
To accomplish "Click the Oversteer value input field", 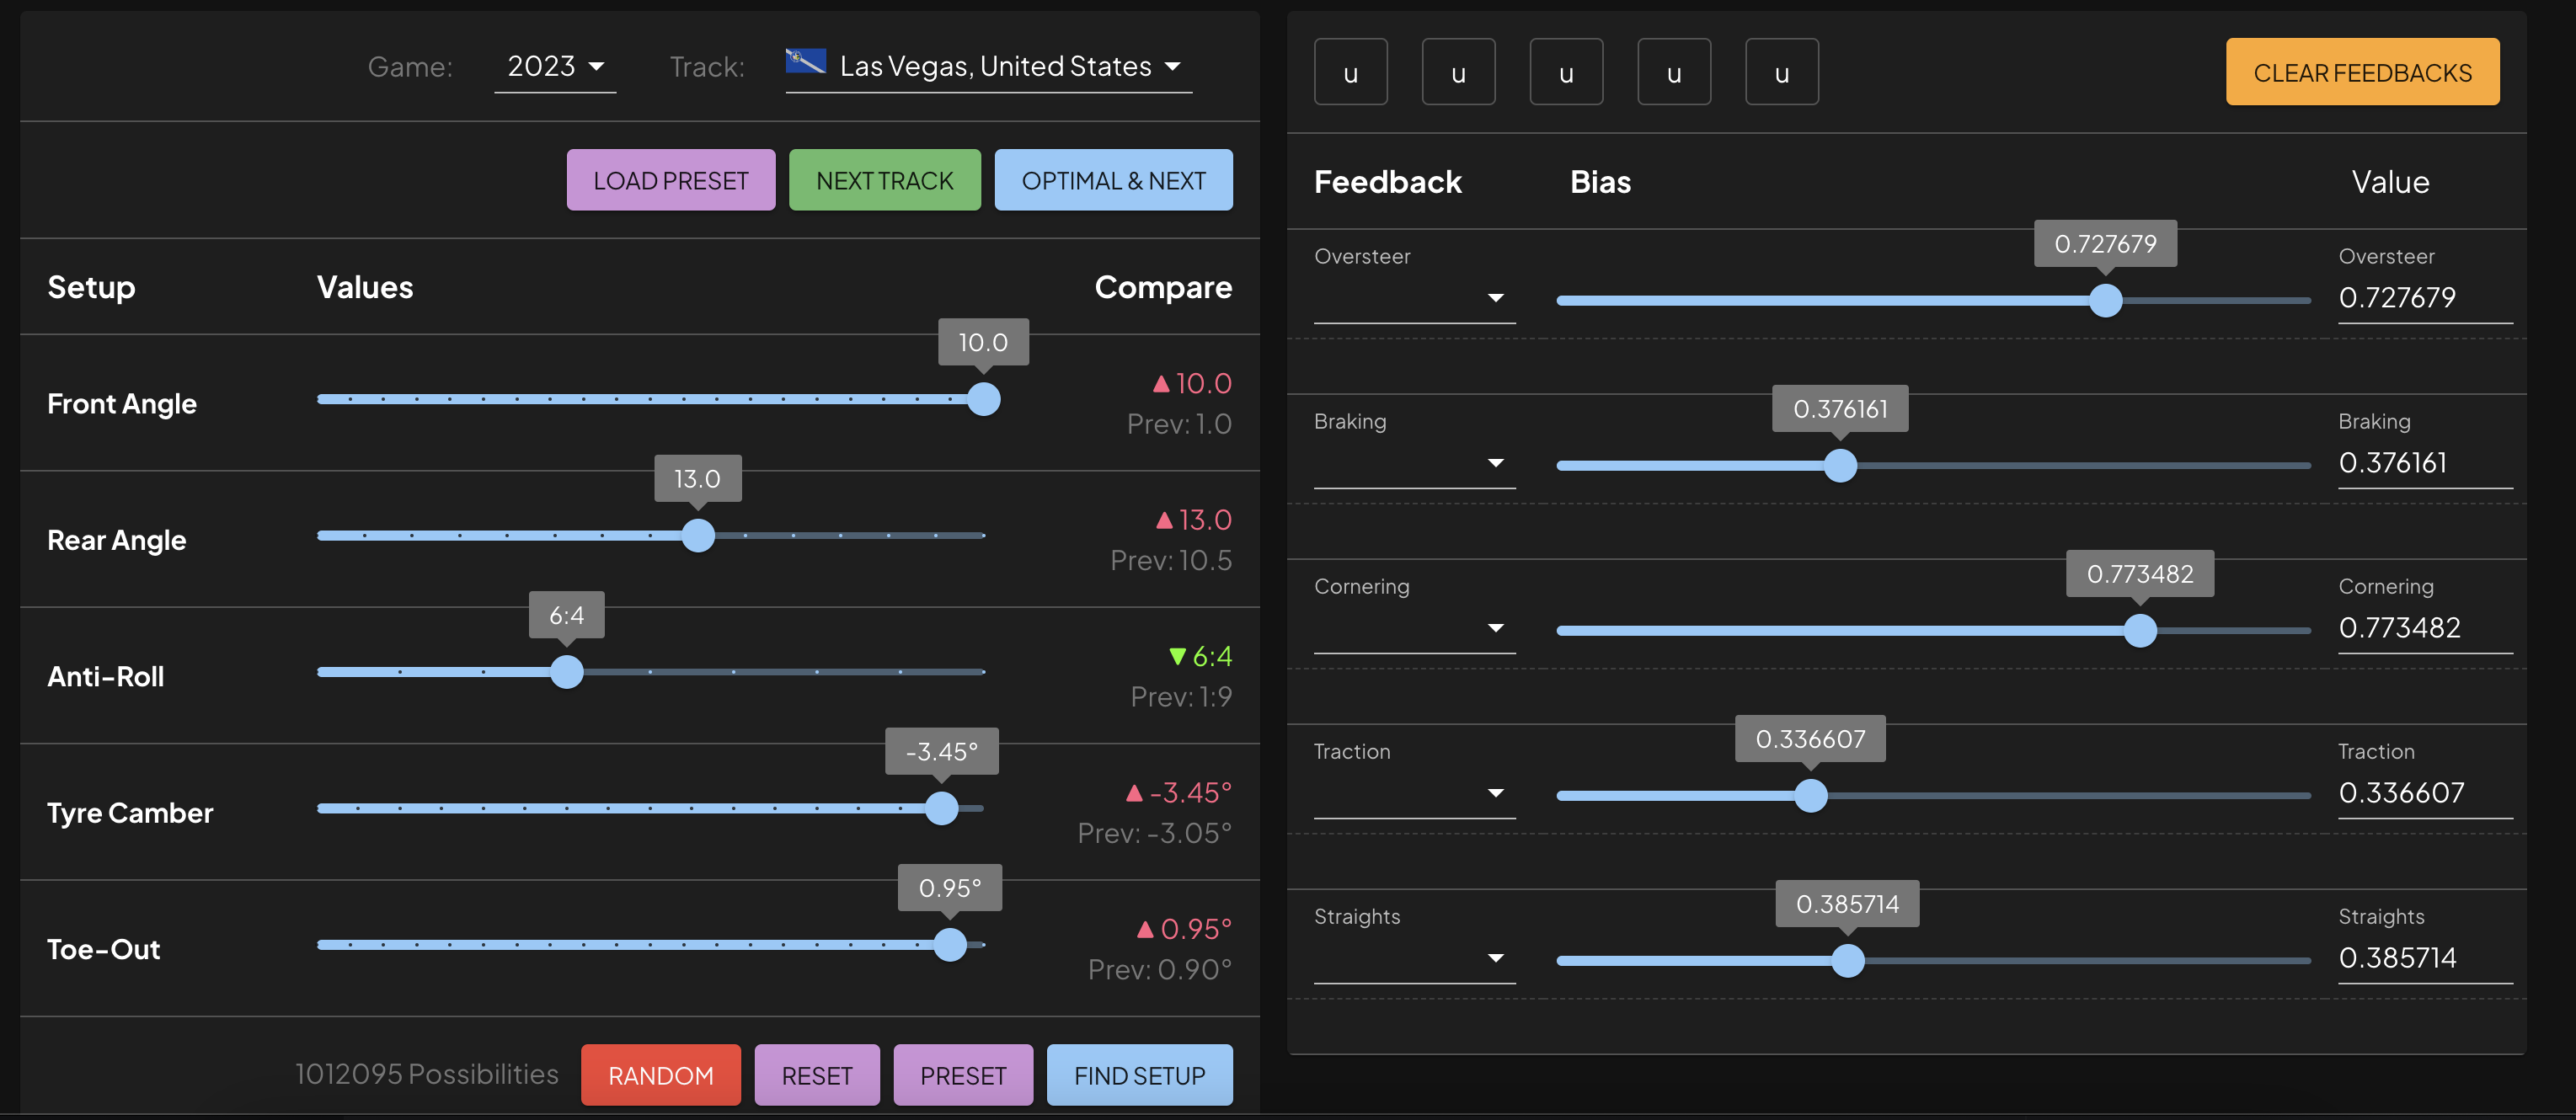I will (x=2423, y=298).
